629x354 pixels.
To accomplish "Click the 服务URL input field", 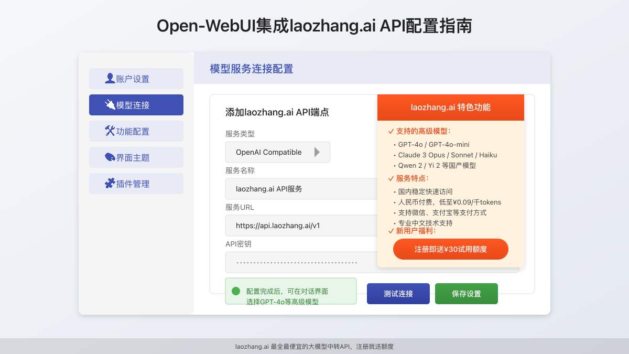I will pos(301,226).
